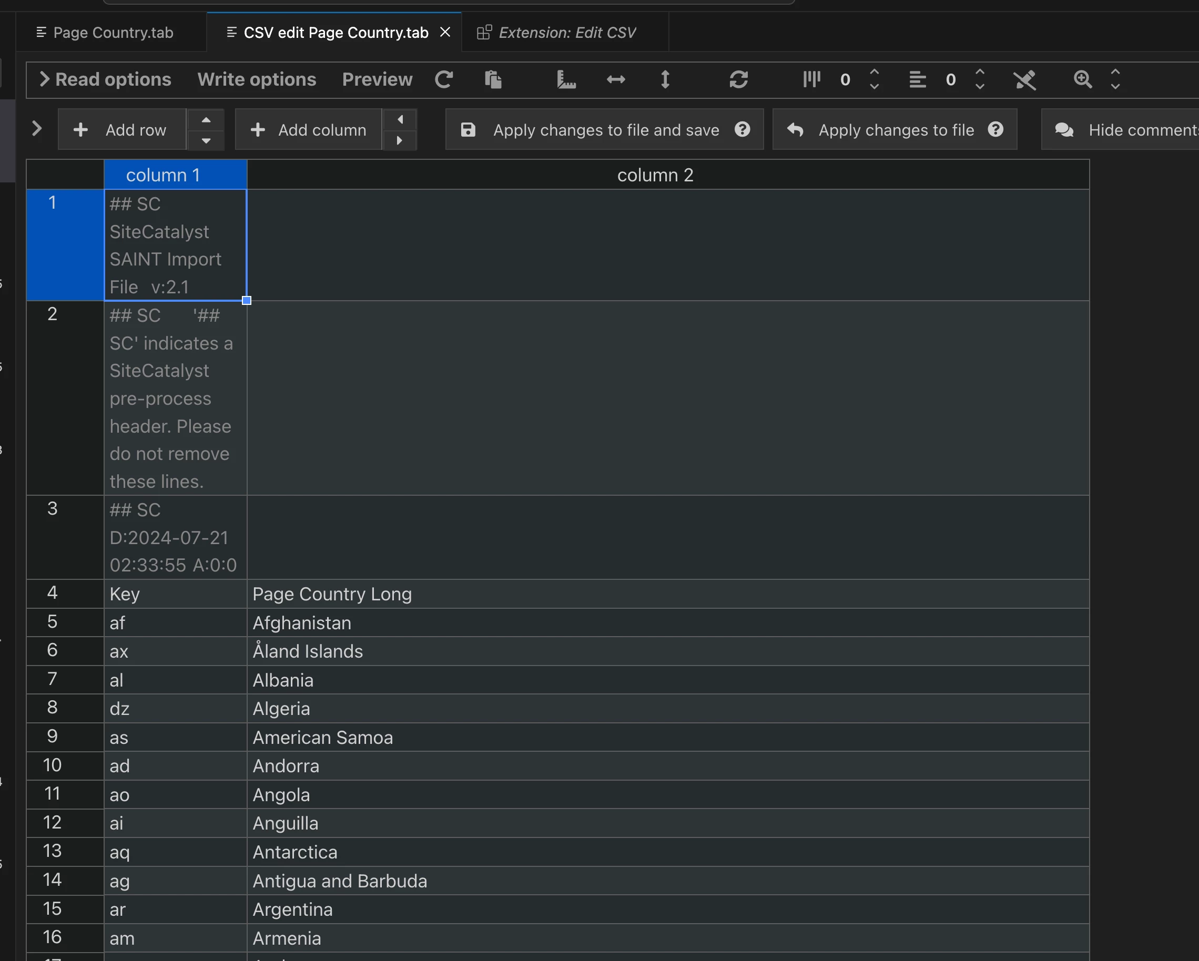
Task: Click the magnifier zoom-in icon
Action: click(1082, 79)
